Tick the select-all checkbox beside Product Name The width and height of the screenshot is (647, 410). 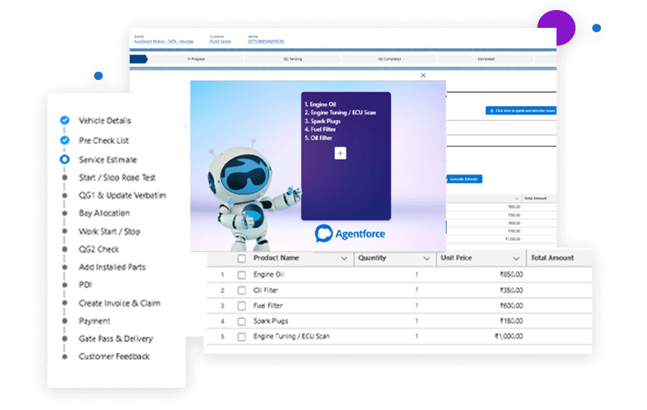242,259
